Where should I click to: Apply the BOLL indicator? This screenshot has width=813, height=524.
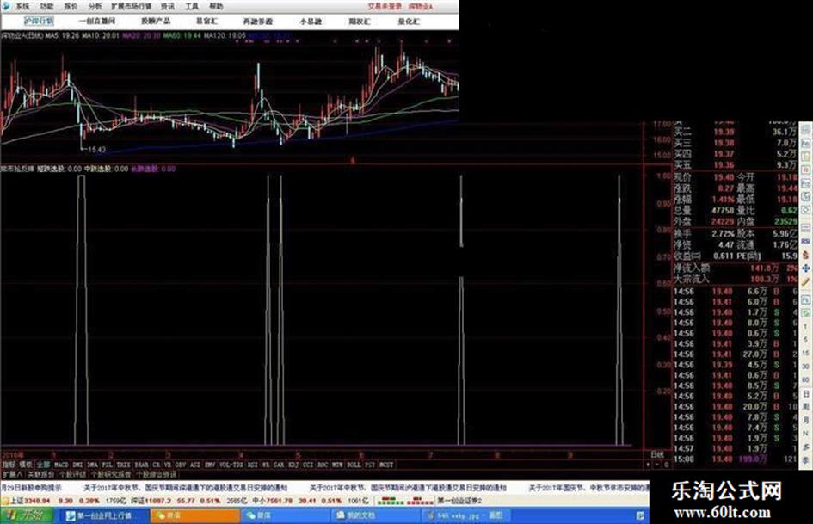click(x=354, y=465)
